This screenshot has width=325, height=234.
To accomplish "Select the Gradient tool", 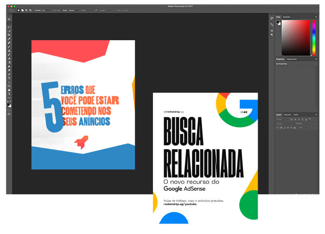I will click(9, 62).
